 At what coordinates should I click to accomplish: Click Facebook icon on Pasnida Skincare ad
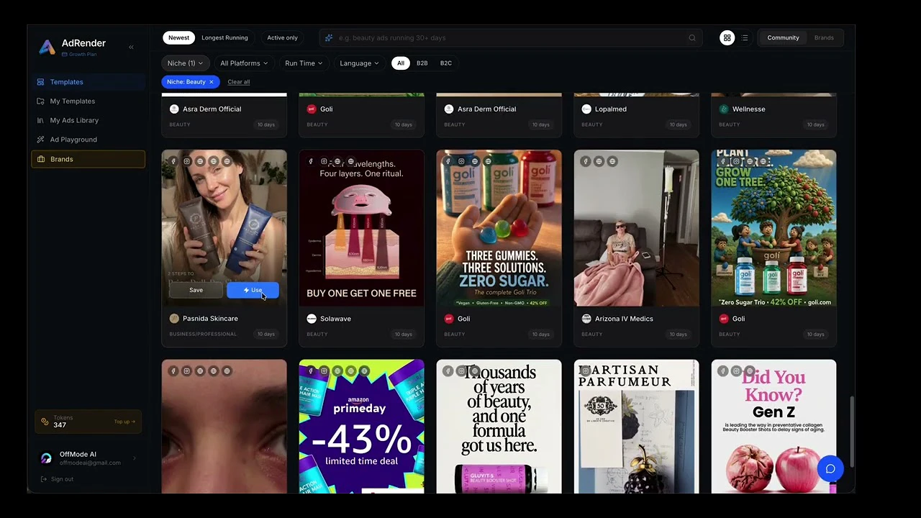(x=173, y=161)
